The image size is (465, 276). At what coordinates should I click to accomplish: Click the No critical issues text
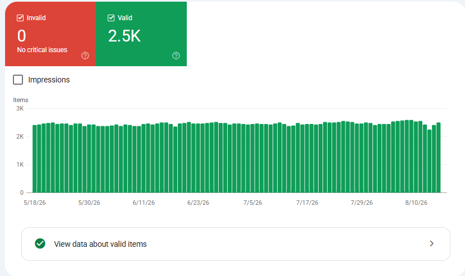[x=42, y=50]
